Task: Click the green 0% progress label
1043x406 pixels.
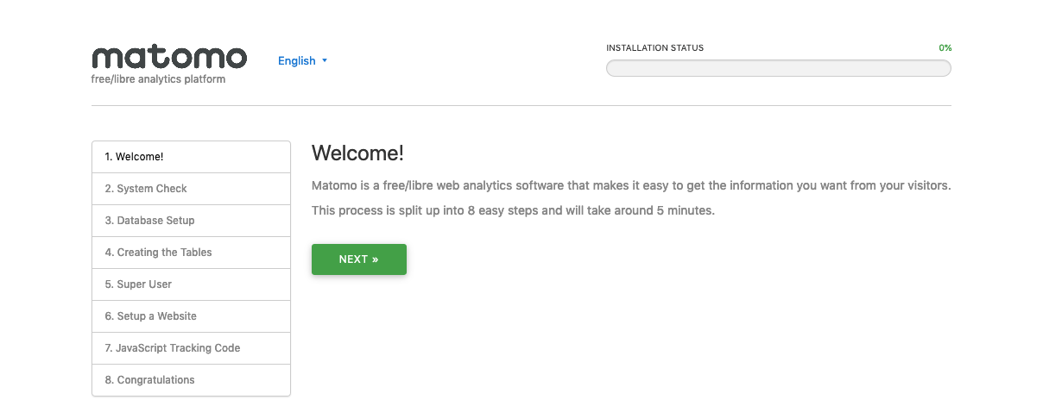Action: coord(945,48)
